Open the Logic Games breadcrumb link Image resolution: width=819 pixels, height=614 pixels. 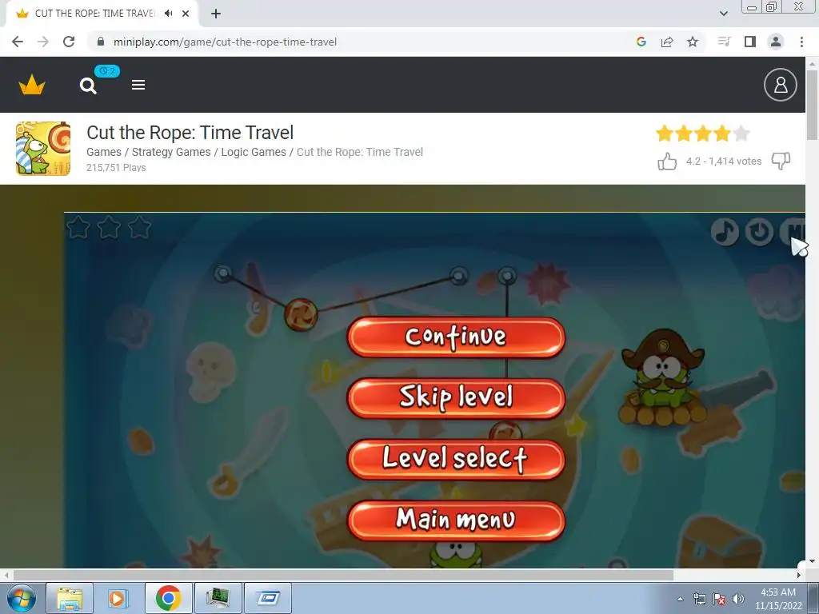click(x=254, y=152)
